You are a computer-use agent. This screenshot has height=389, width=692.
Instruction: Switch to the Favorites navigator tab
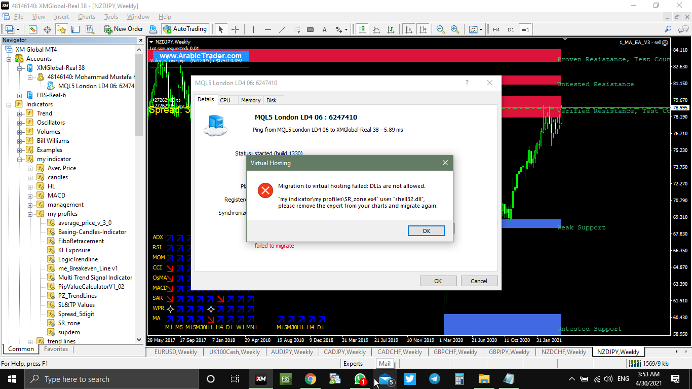click(x=56, y=349)
